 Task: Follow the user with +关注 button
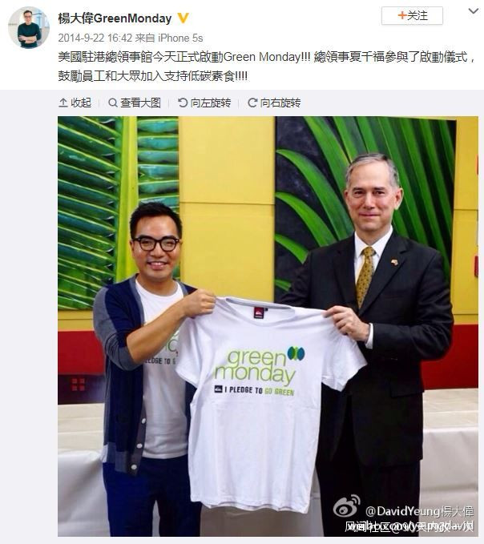point(412,15)
